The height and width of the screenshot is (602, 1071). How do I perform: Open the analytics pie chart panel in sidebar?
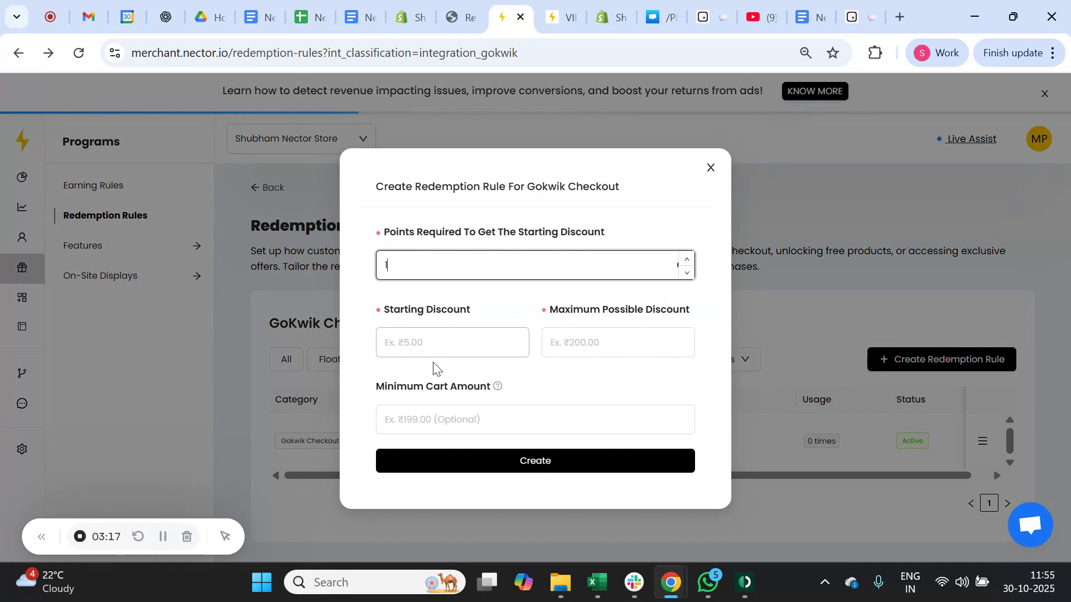pos(22,177)
